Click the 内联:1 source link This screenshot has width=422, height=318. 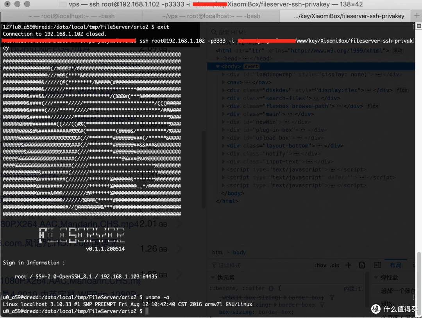(x=352, y=289)
